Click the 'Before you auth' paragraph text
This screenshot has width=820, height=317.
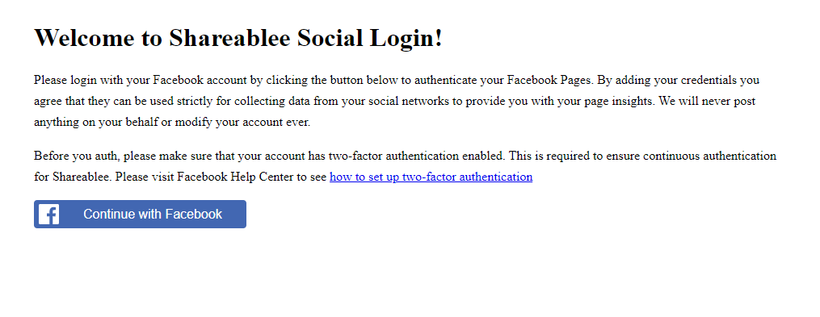click(406, 166)
